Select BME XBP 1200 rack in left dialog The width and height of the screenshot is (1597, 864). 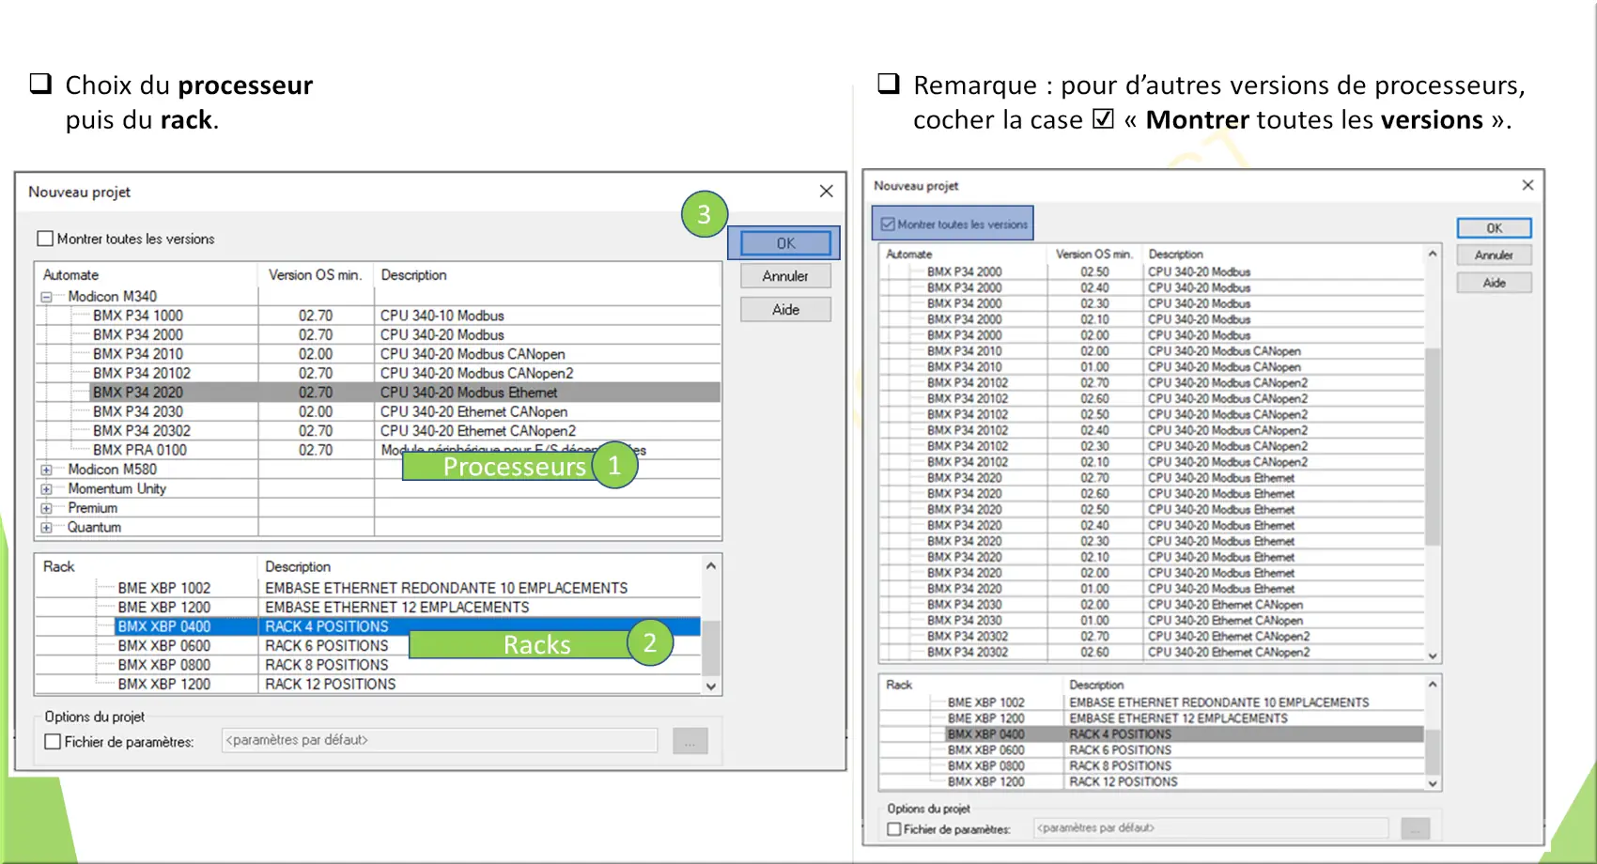(x=163, y=608)
